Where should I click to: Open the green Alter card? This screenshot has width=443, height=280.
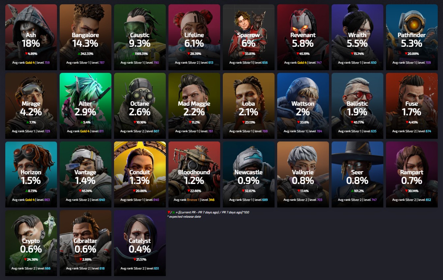click(85, 106)
